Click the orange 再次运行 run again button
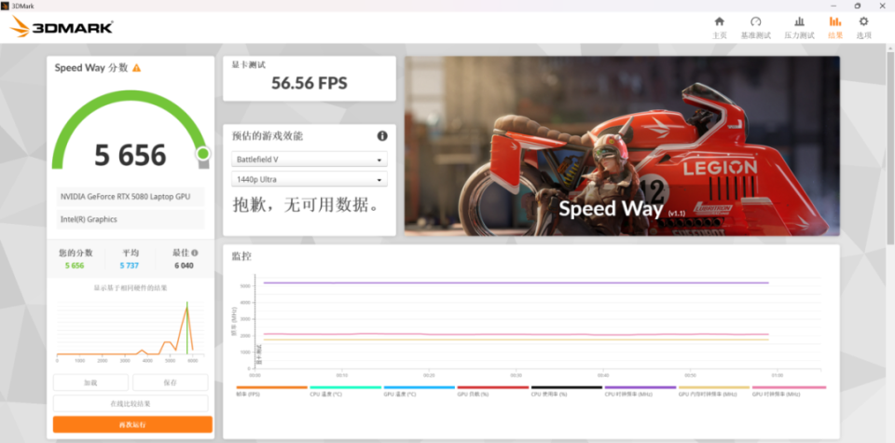 pos(132,424)
